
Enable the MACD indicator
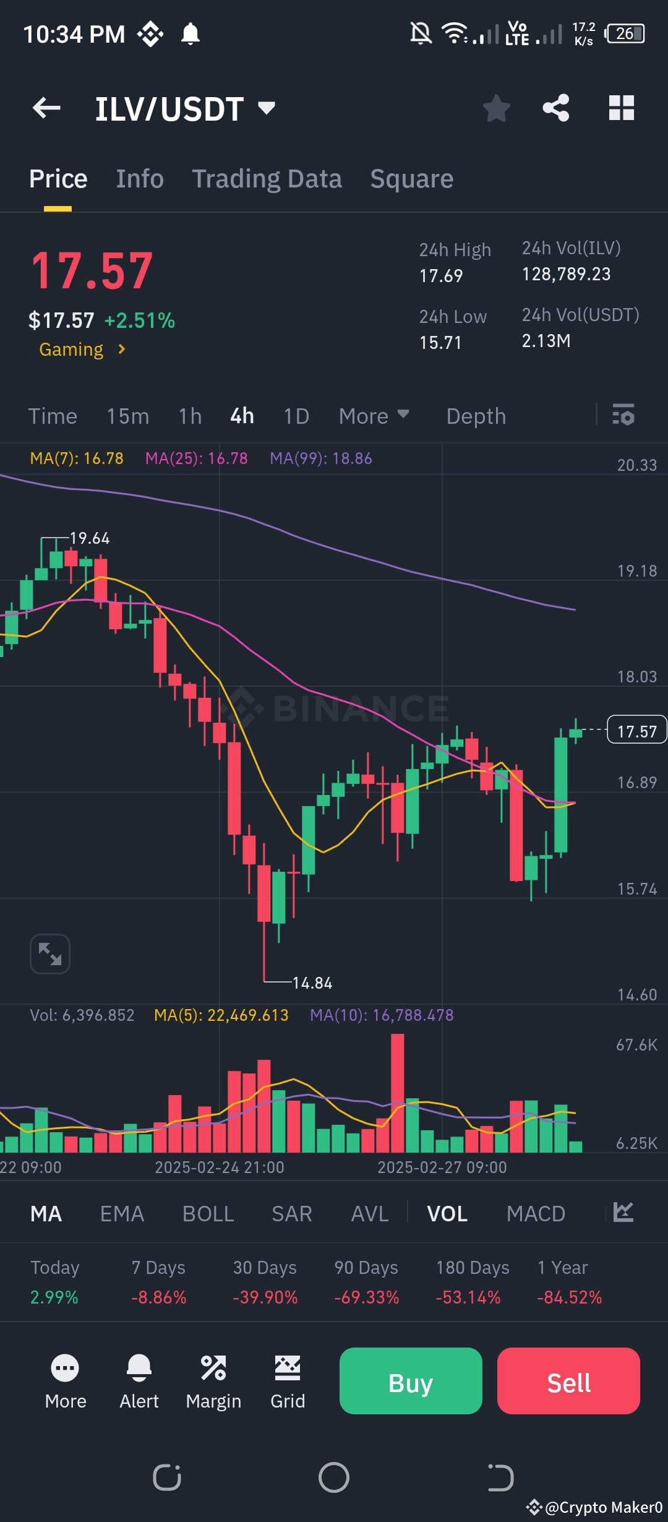point(536,1214)
